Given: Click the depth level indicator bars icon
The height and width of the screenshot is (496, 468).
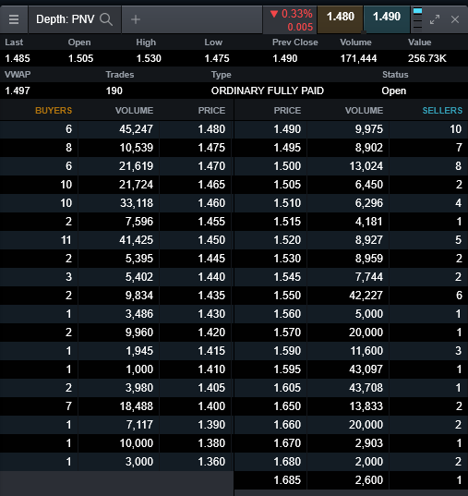Looking at the screenshot, I should click(x=418, y=18).
